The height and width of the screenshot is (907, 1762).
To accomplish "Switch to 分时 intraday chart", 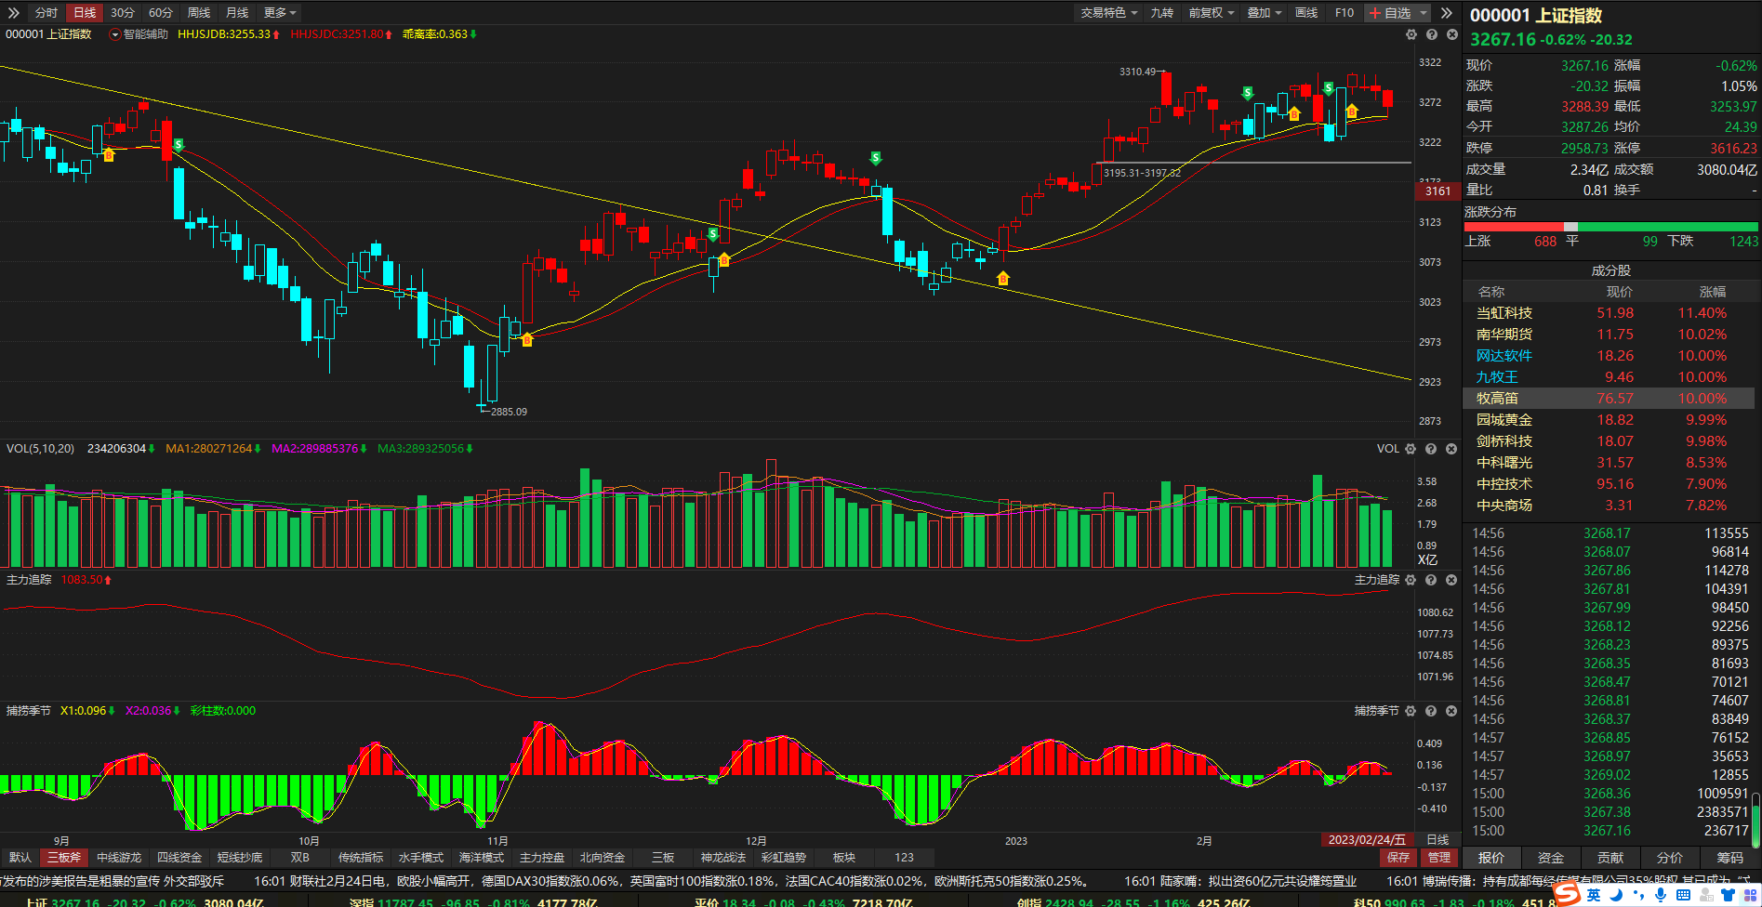I will click(46, 13).
